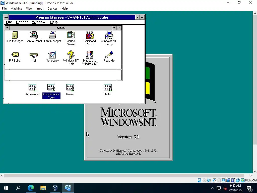Click the optical drive status icon
This screenshot has width=257, height=193.
click(204, 180)
